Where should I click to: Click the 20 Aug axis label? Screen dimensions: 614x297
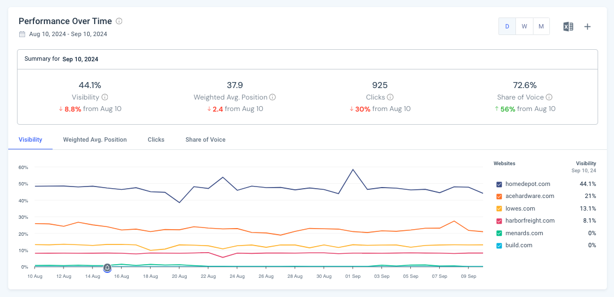pos(179,276)
